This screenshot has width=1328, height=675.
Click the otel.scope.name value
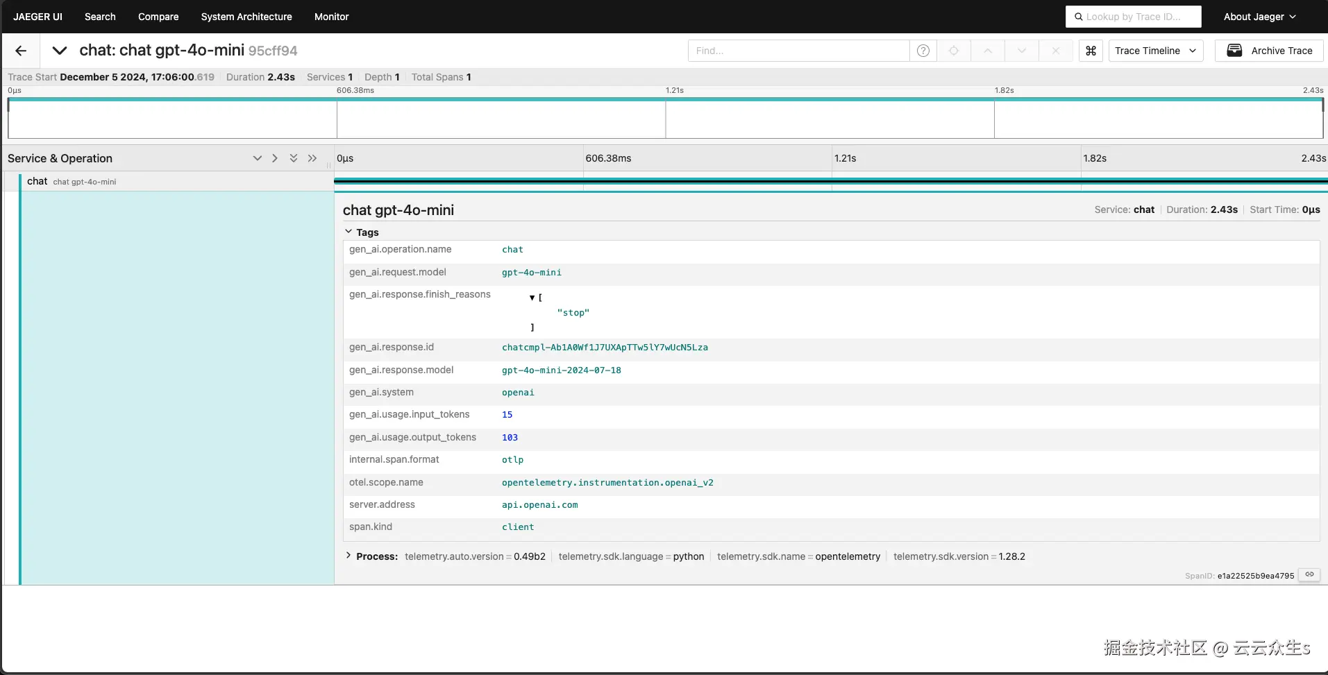click(607, 483)
